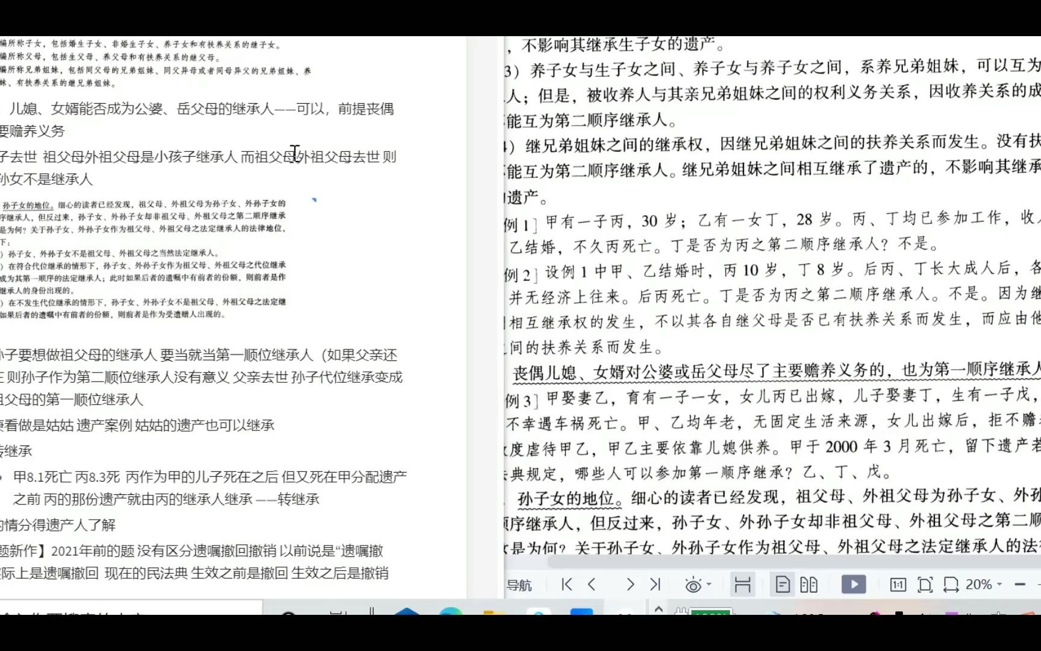Click the underlined sentence 丧偶儿媳、女婿对公婆
Screen dimensions: 1041x651
[x=777, y=371]
